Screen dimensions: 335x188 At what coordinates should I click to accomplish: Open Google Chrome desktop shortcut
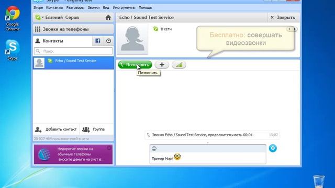point(13,18)
